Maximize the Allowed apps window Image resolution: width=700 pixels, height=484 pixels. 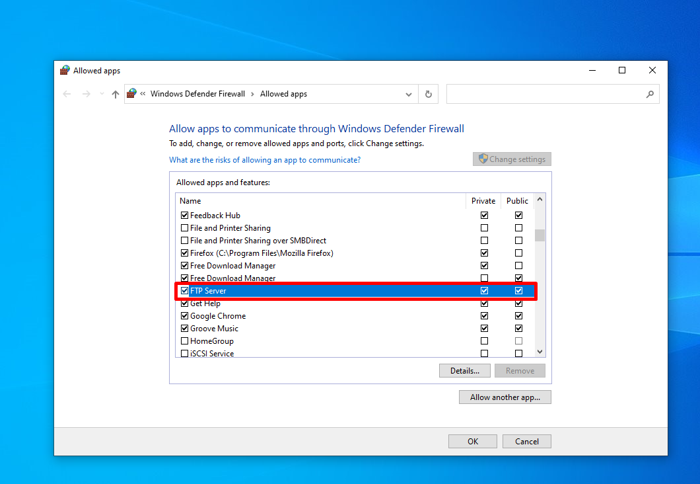tap(621, 70)
